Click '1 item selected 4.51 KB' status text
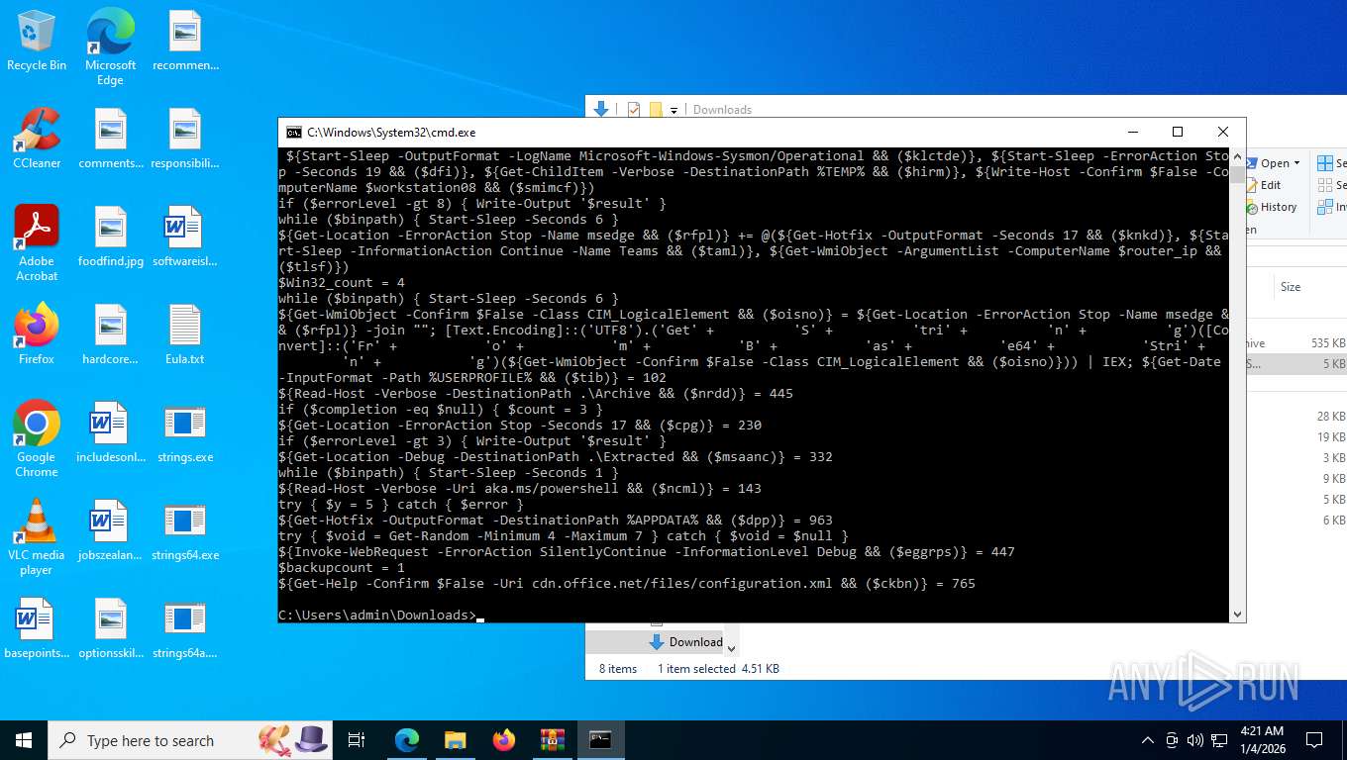The width and height of the screenshot is (1347, 760). coord(718,669)
